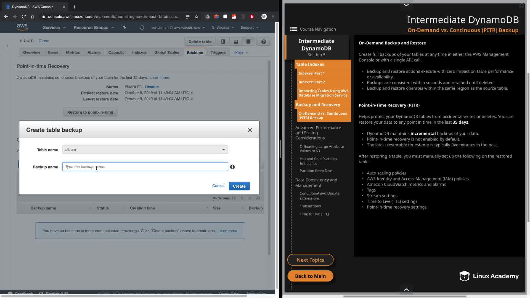Open Partition Deep Dive lesson

316,171
